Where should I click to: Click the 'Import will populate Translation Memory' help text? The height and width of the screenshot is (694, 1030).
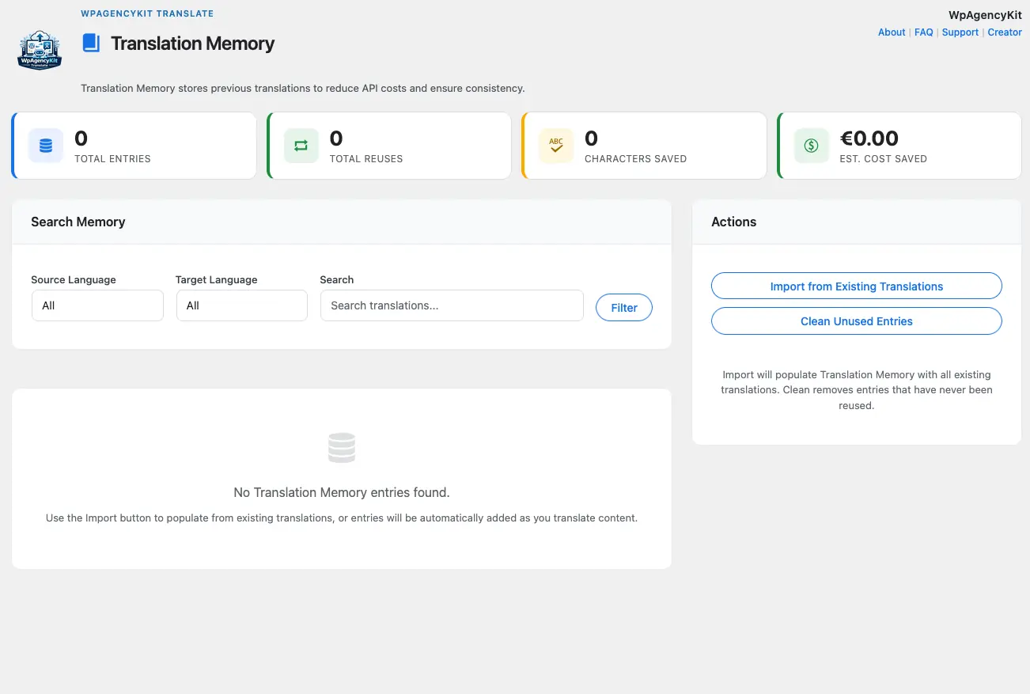point(857,390)
